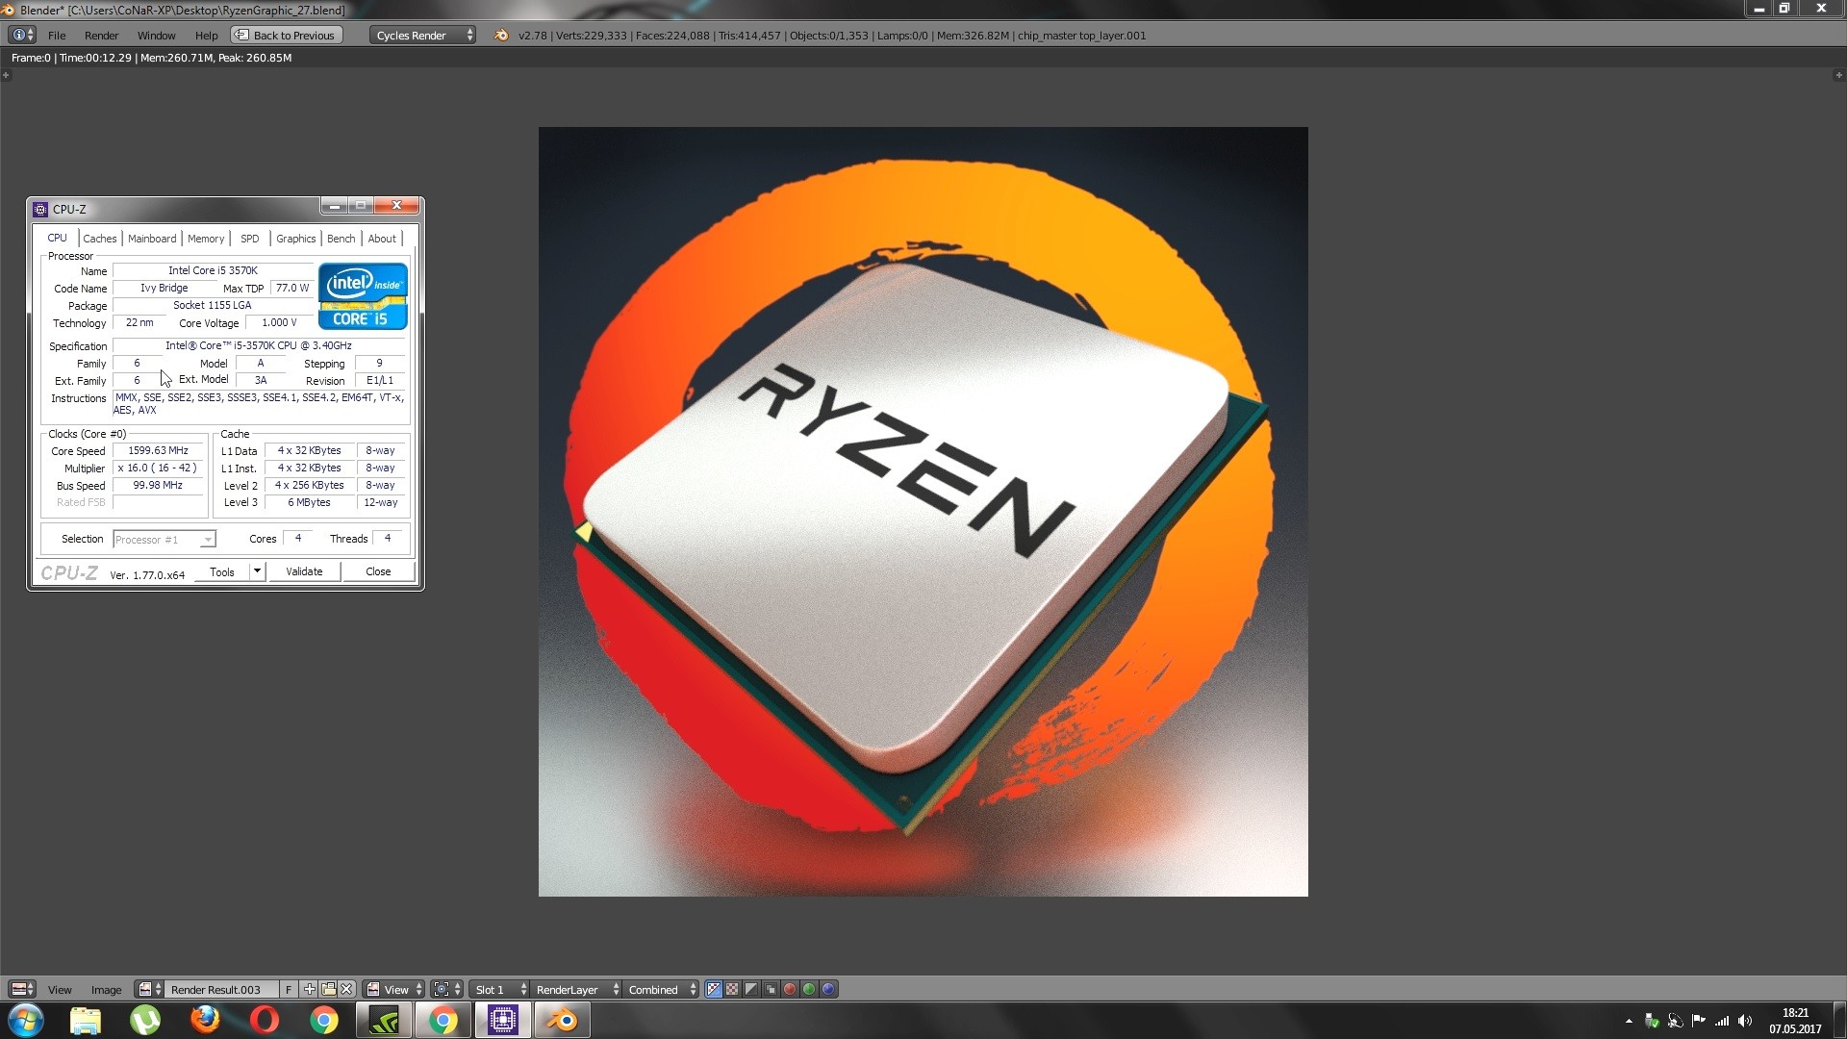
Task: Open the Render menu
Action: [101, 35]
